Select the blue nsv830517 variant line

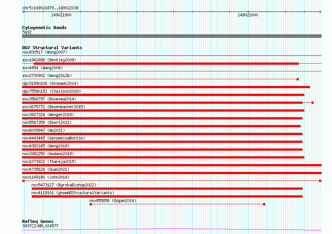point(172,56)
